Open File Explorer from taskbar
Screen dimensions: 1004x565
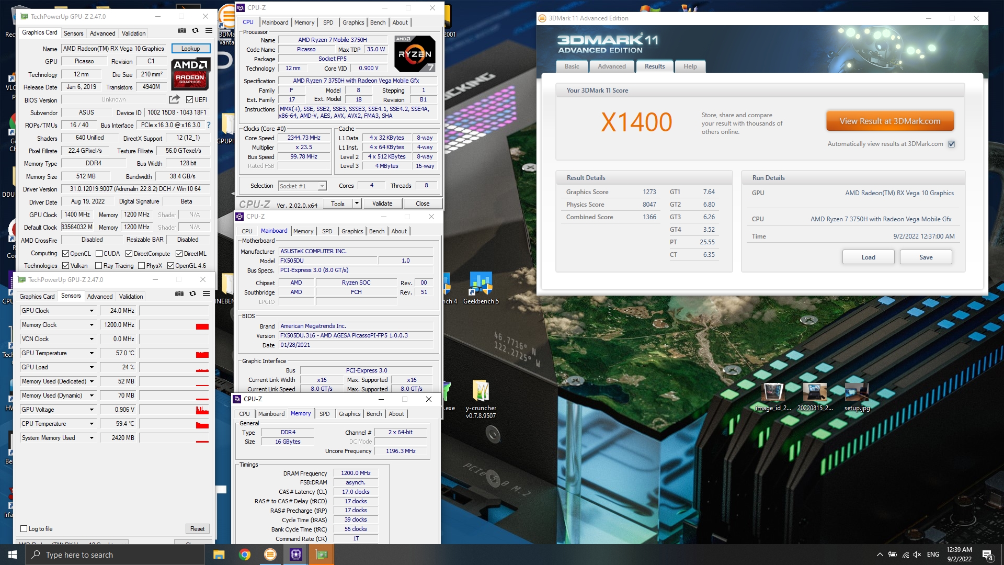click(x=219, y=555)
